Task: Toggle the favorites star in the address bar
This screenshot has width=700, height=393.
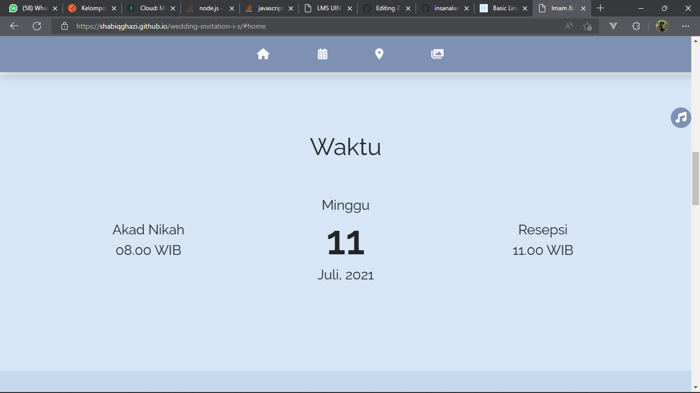Action: tap(587, 26)
